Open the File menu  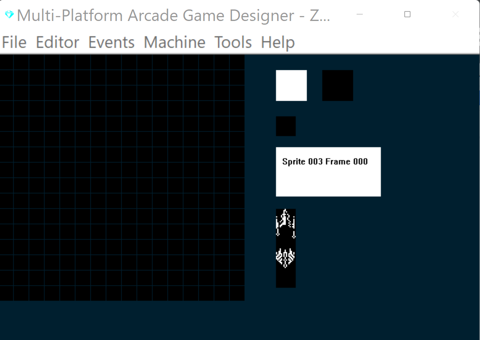click(x=14, y=42)
